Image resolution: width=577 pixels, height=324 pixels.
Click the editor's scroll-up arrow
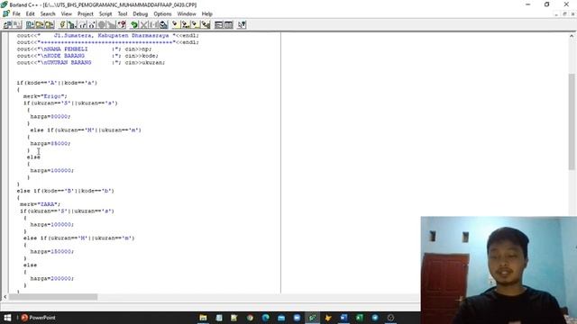click(x=572, y=36)
